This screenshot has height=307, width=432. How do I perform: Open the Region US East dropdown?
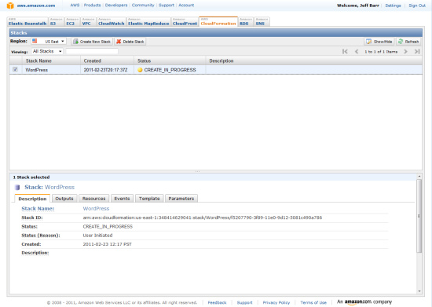49,42
